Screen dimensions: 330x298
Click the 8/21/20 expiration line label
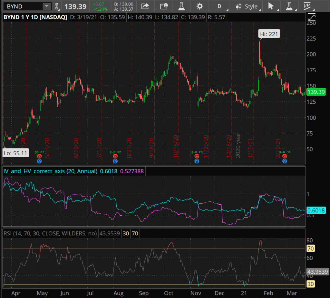129,148
